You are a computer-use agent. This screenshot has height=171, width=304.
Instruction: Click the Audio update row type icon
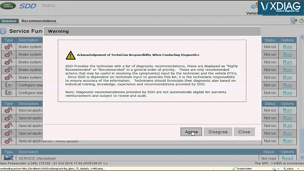click(9, 141)
